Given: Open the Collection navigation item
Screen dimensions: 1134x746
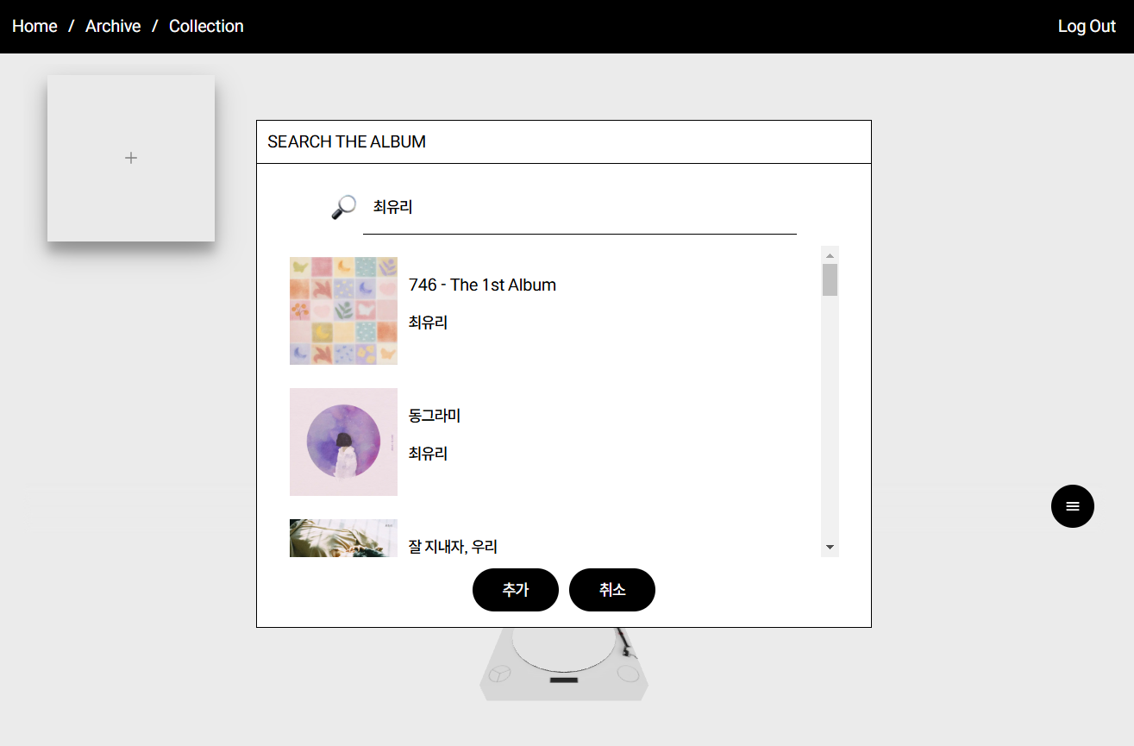Looking at the screenshot, I should tap(206, 26).
